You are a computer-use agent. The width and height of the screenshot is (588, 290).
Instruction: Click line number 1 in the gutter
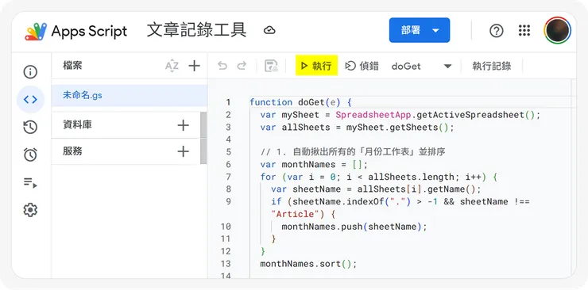228,102
